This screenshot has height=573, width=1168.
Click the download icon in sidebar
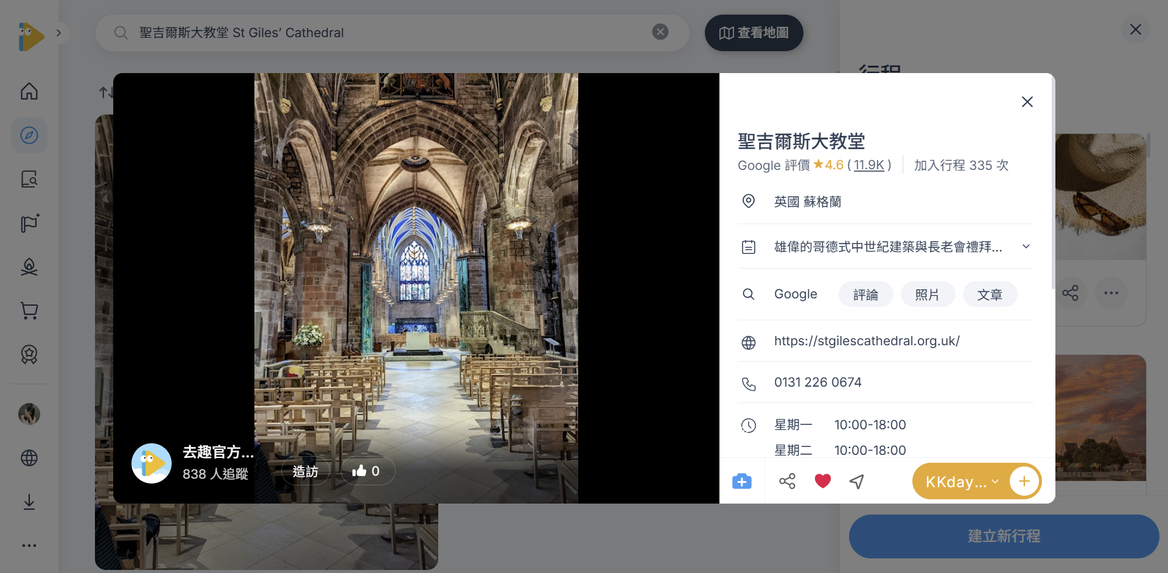[29, 502]
